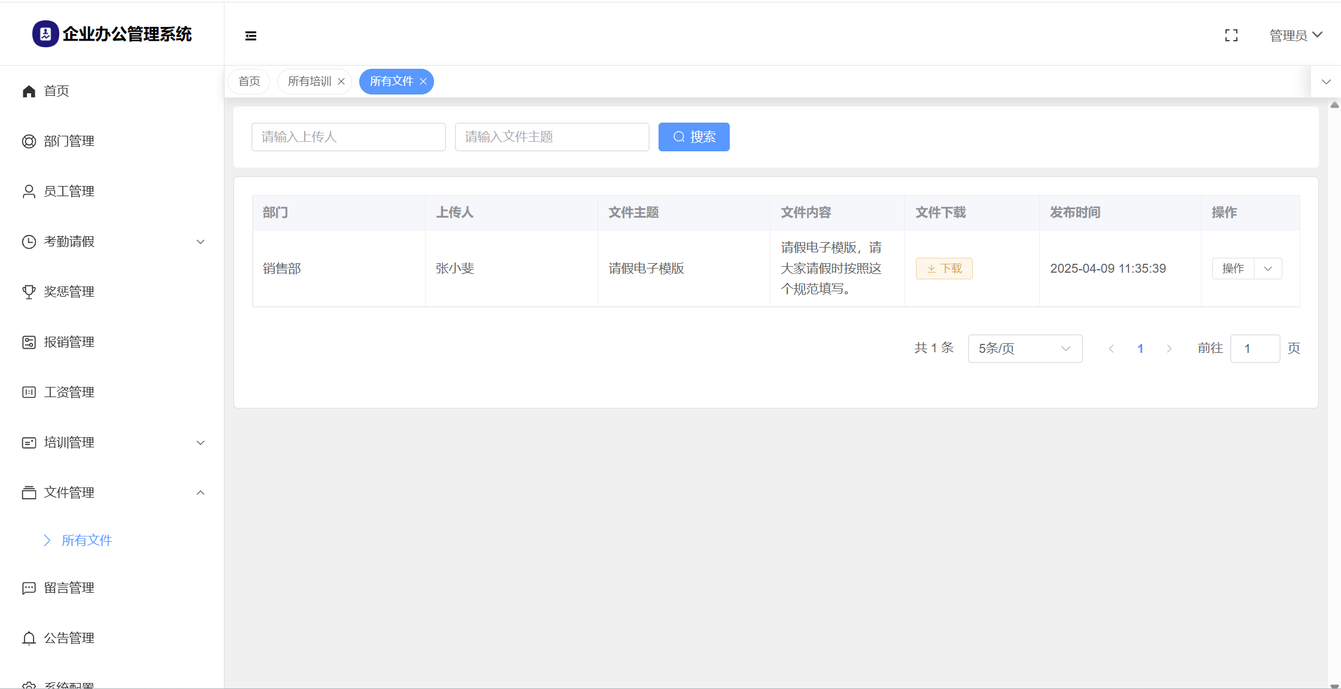Click the chat bubble icon for 留言管理
1341x689 pixels.
pyautogui.click(x=29, y=588)
